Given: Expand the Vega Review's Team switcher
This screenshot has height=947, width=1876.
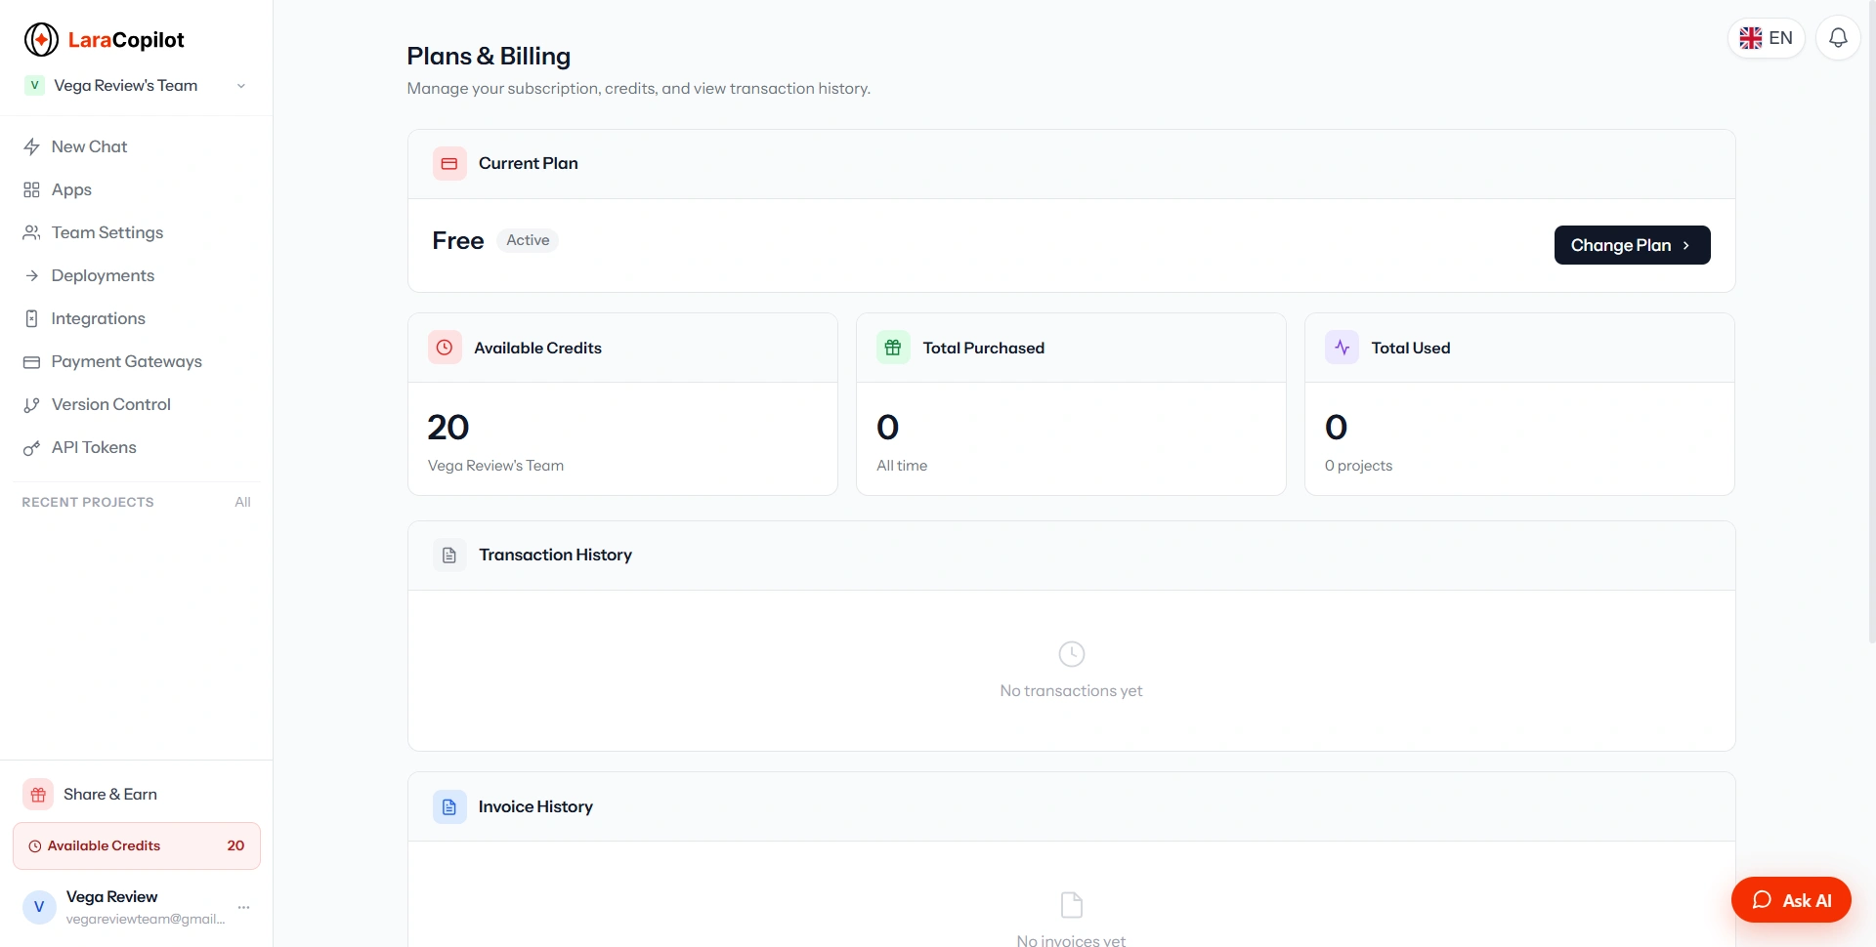Looking at the screenshot, I should (135, 85).
